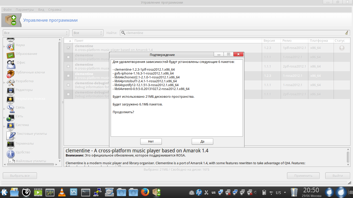Image resolution: width=353 pixels, height=198 pixels.
Task: Click the download status icon for clementine 1.2.3
Action: [342, 48]
